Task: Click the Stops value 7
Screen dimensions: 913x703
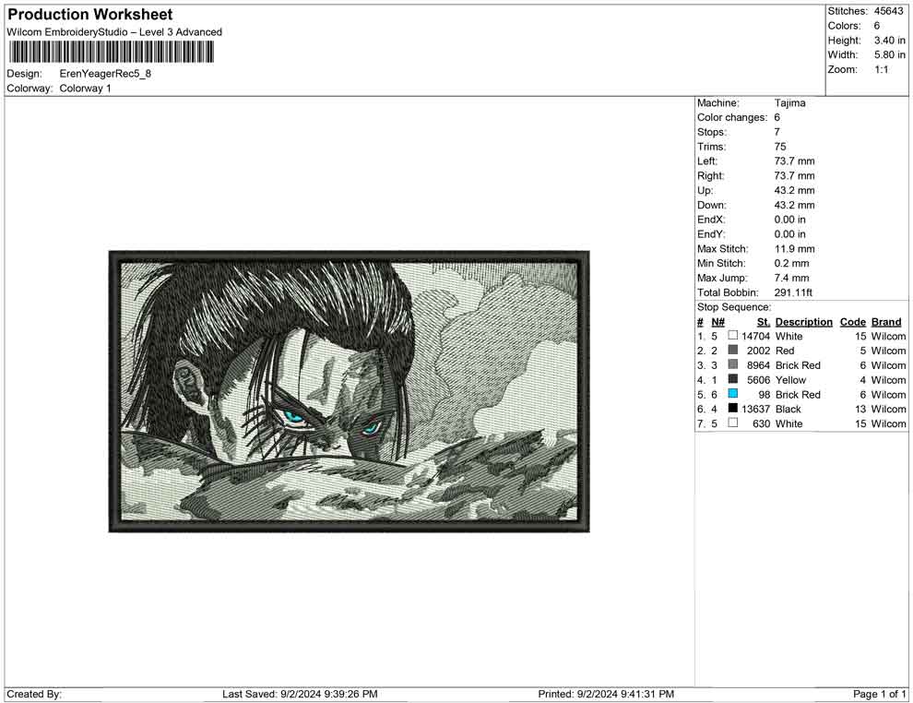Action: coord(777,132)
